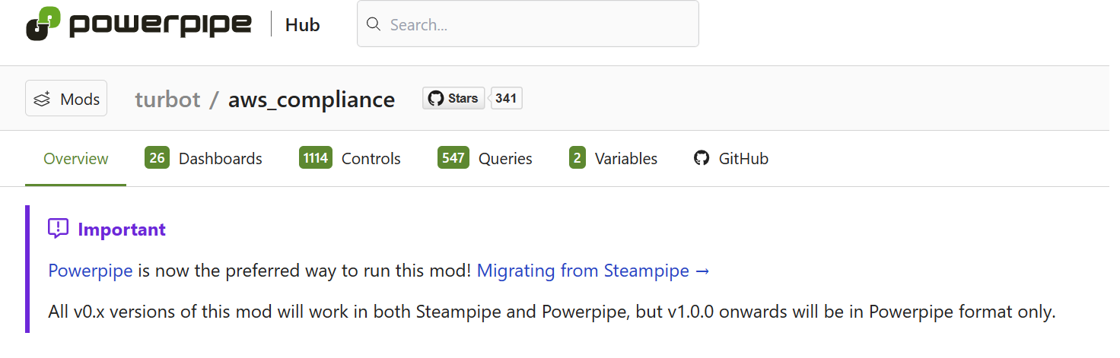View the Variables tab
The height and width of the screenshot is (358, 1120).
click(625, 159)
